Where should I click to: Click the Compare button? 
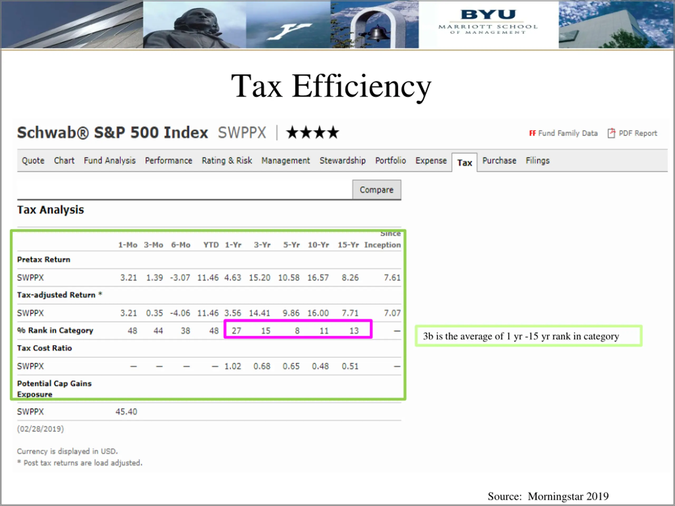tap(377, 190)
